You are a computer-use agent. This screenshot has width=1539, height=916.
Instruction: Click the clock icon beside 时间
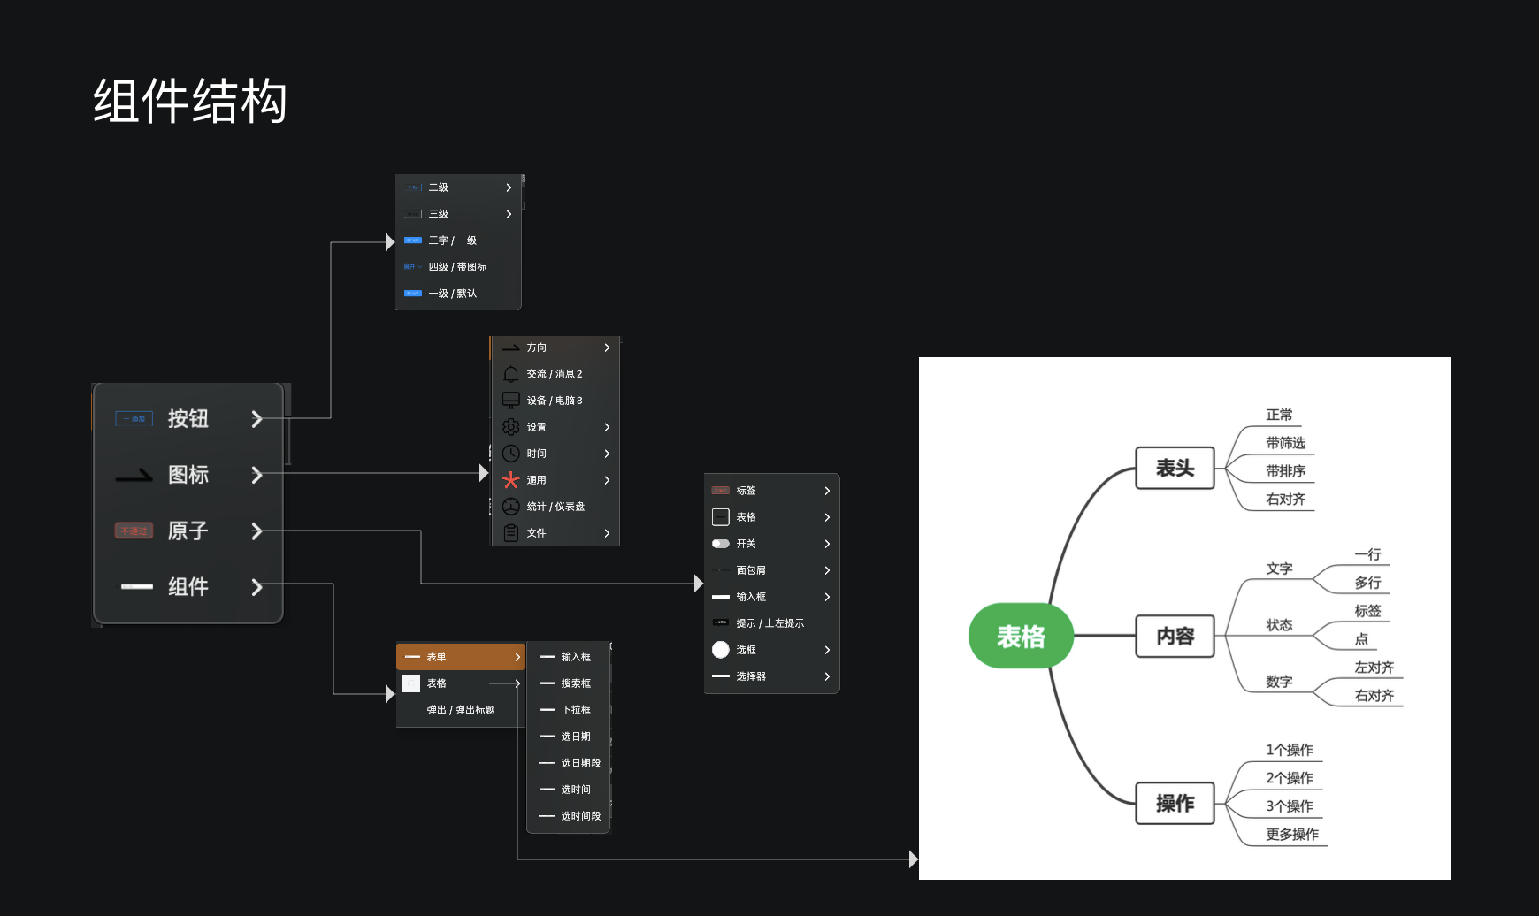pos(510,454)
